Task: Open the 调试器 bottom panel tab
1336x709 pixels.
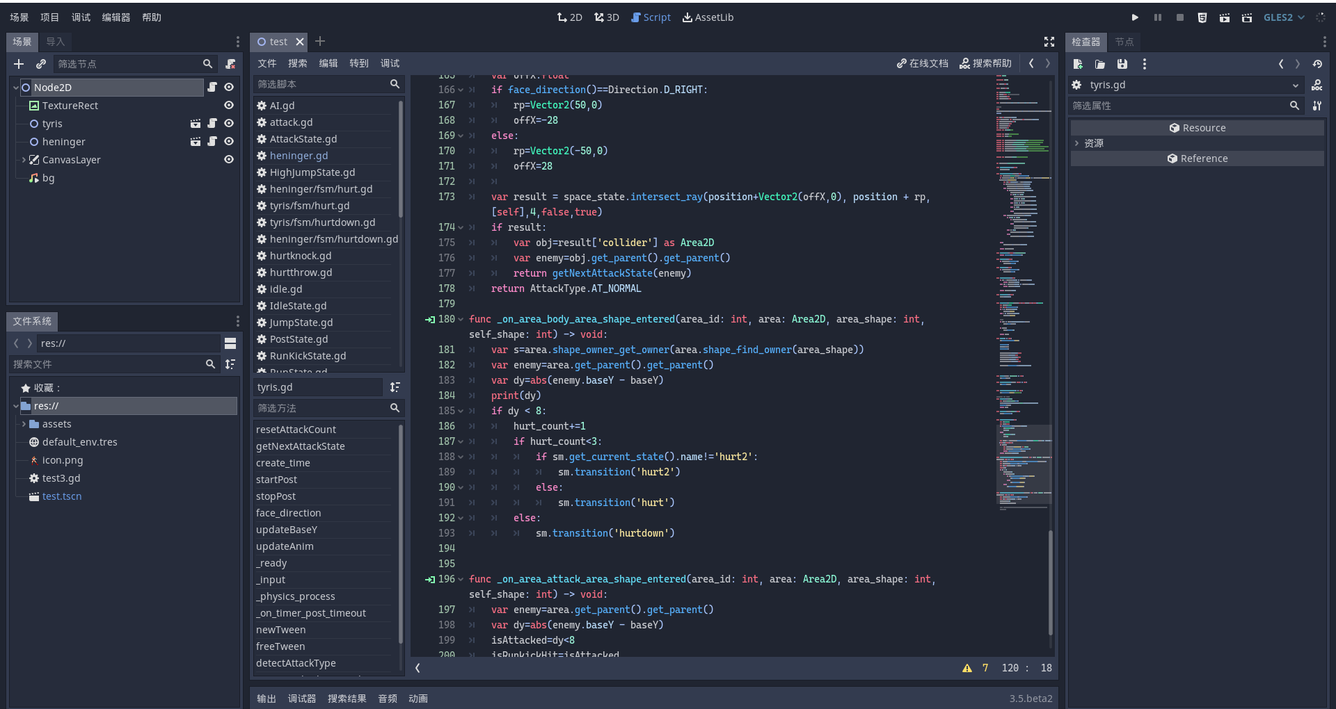Action: click(302, 699)
